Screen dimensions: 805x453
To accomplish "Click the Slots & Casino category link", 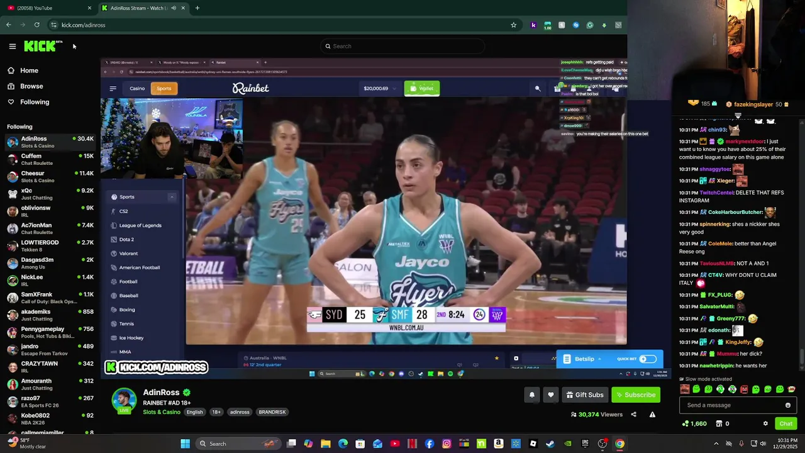I will point(162,412).
